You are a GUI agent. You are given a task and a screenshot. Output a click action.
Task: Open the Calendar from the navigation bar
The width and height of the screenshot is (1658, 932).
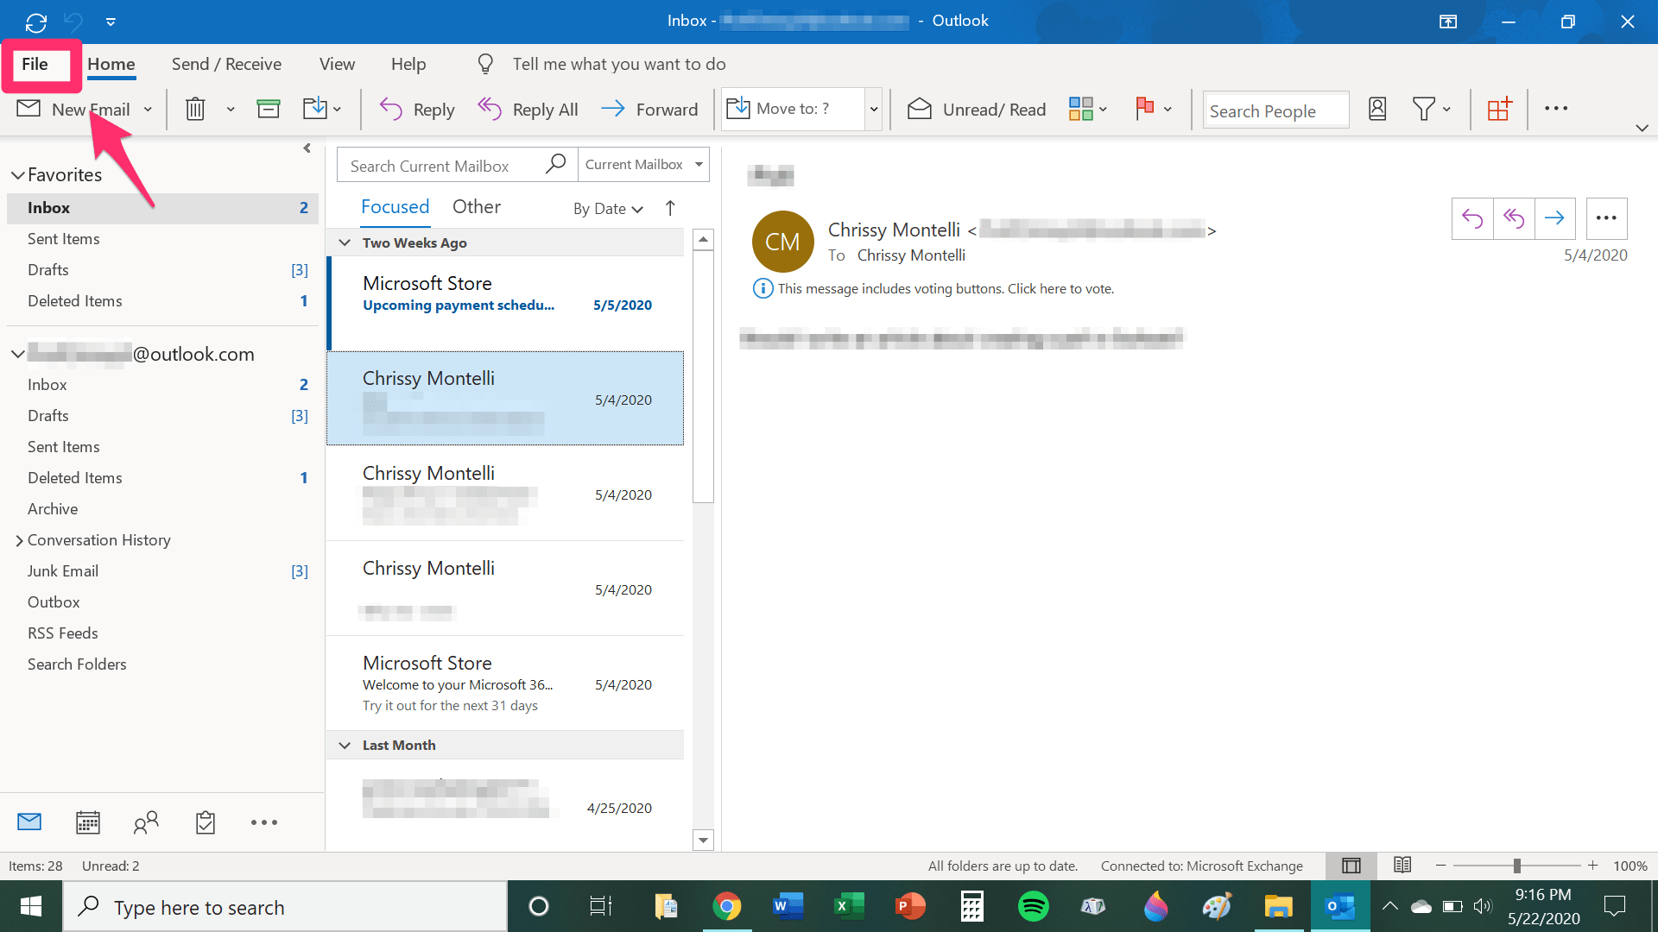(x=87, y=822)
